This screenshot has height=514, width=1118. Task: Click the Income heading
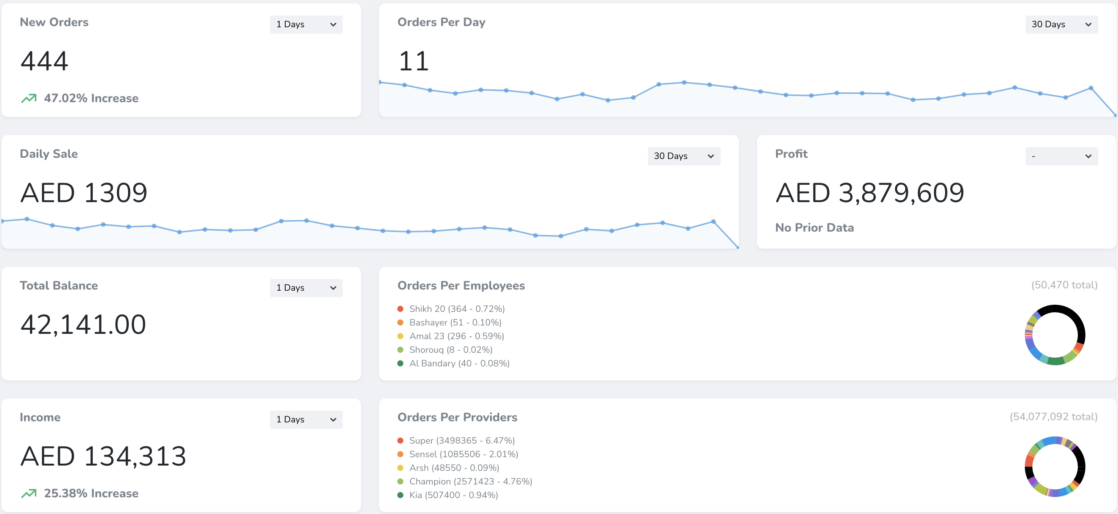[40, 417]
